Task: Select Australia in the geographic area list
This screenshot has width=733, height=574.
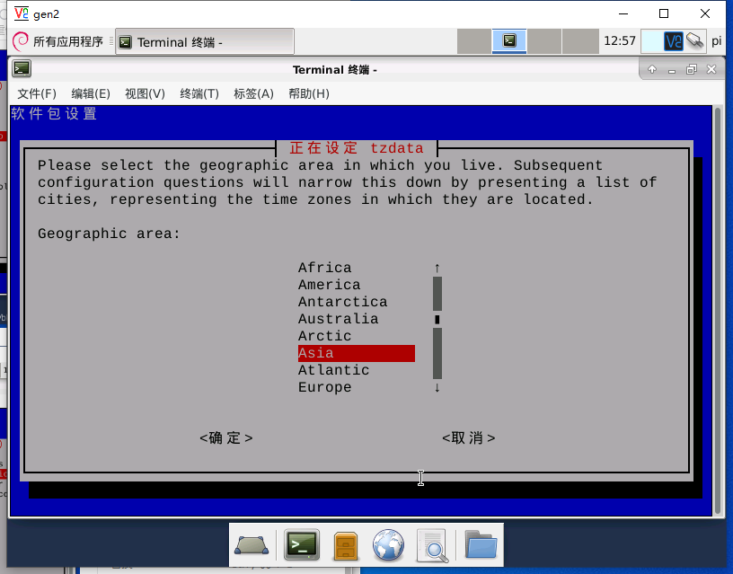Action: [x=338, y=319]
